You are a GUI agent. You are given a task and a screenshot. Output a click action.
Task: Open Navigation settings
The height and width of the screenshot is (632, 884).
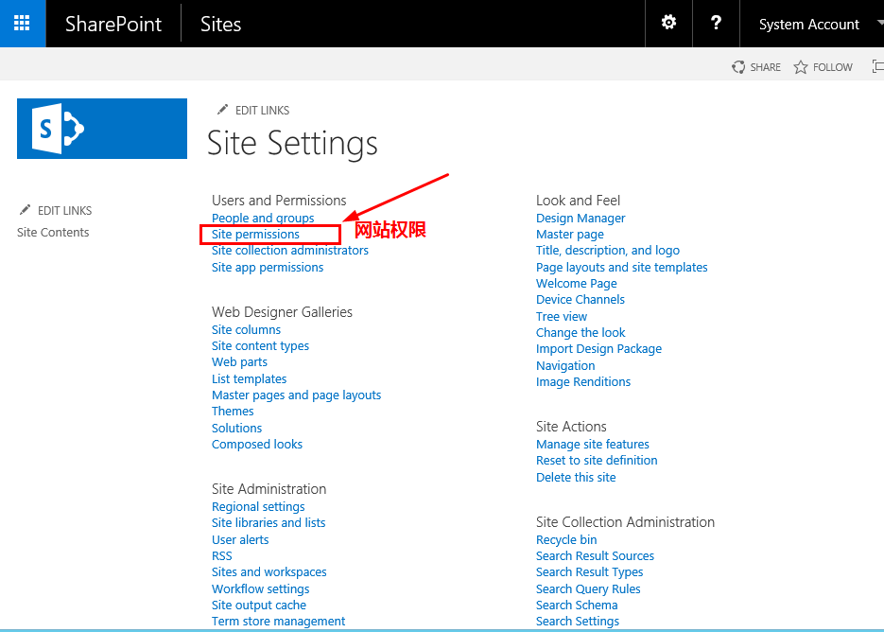pos(565,365)
